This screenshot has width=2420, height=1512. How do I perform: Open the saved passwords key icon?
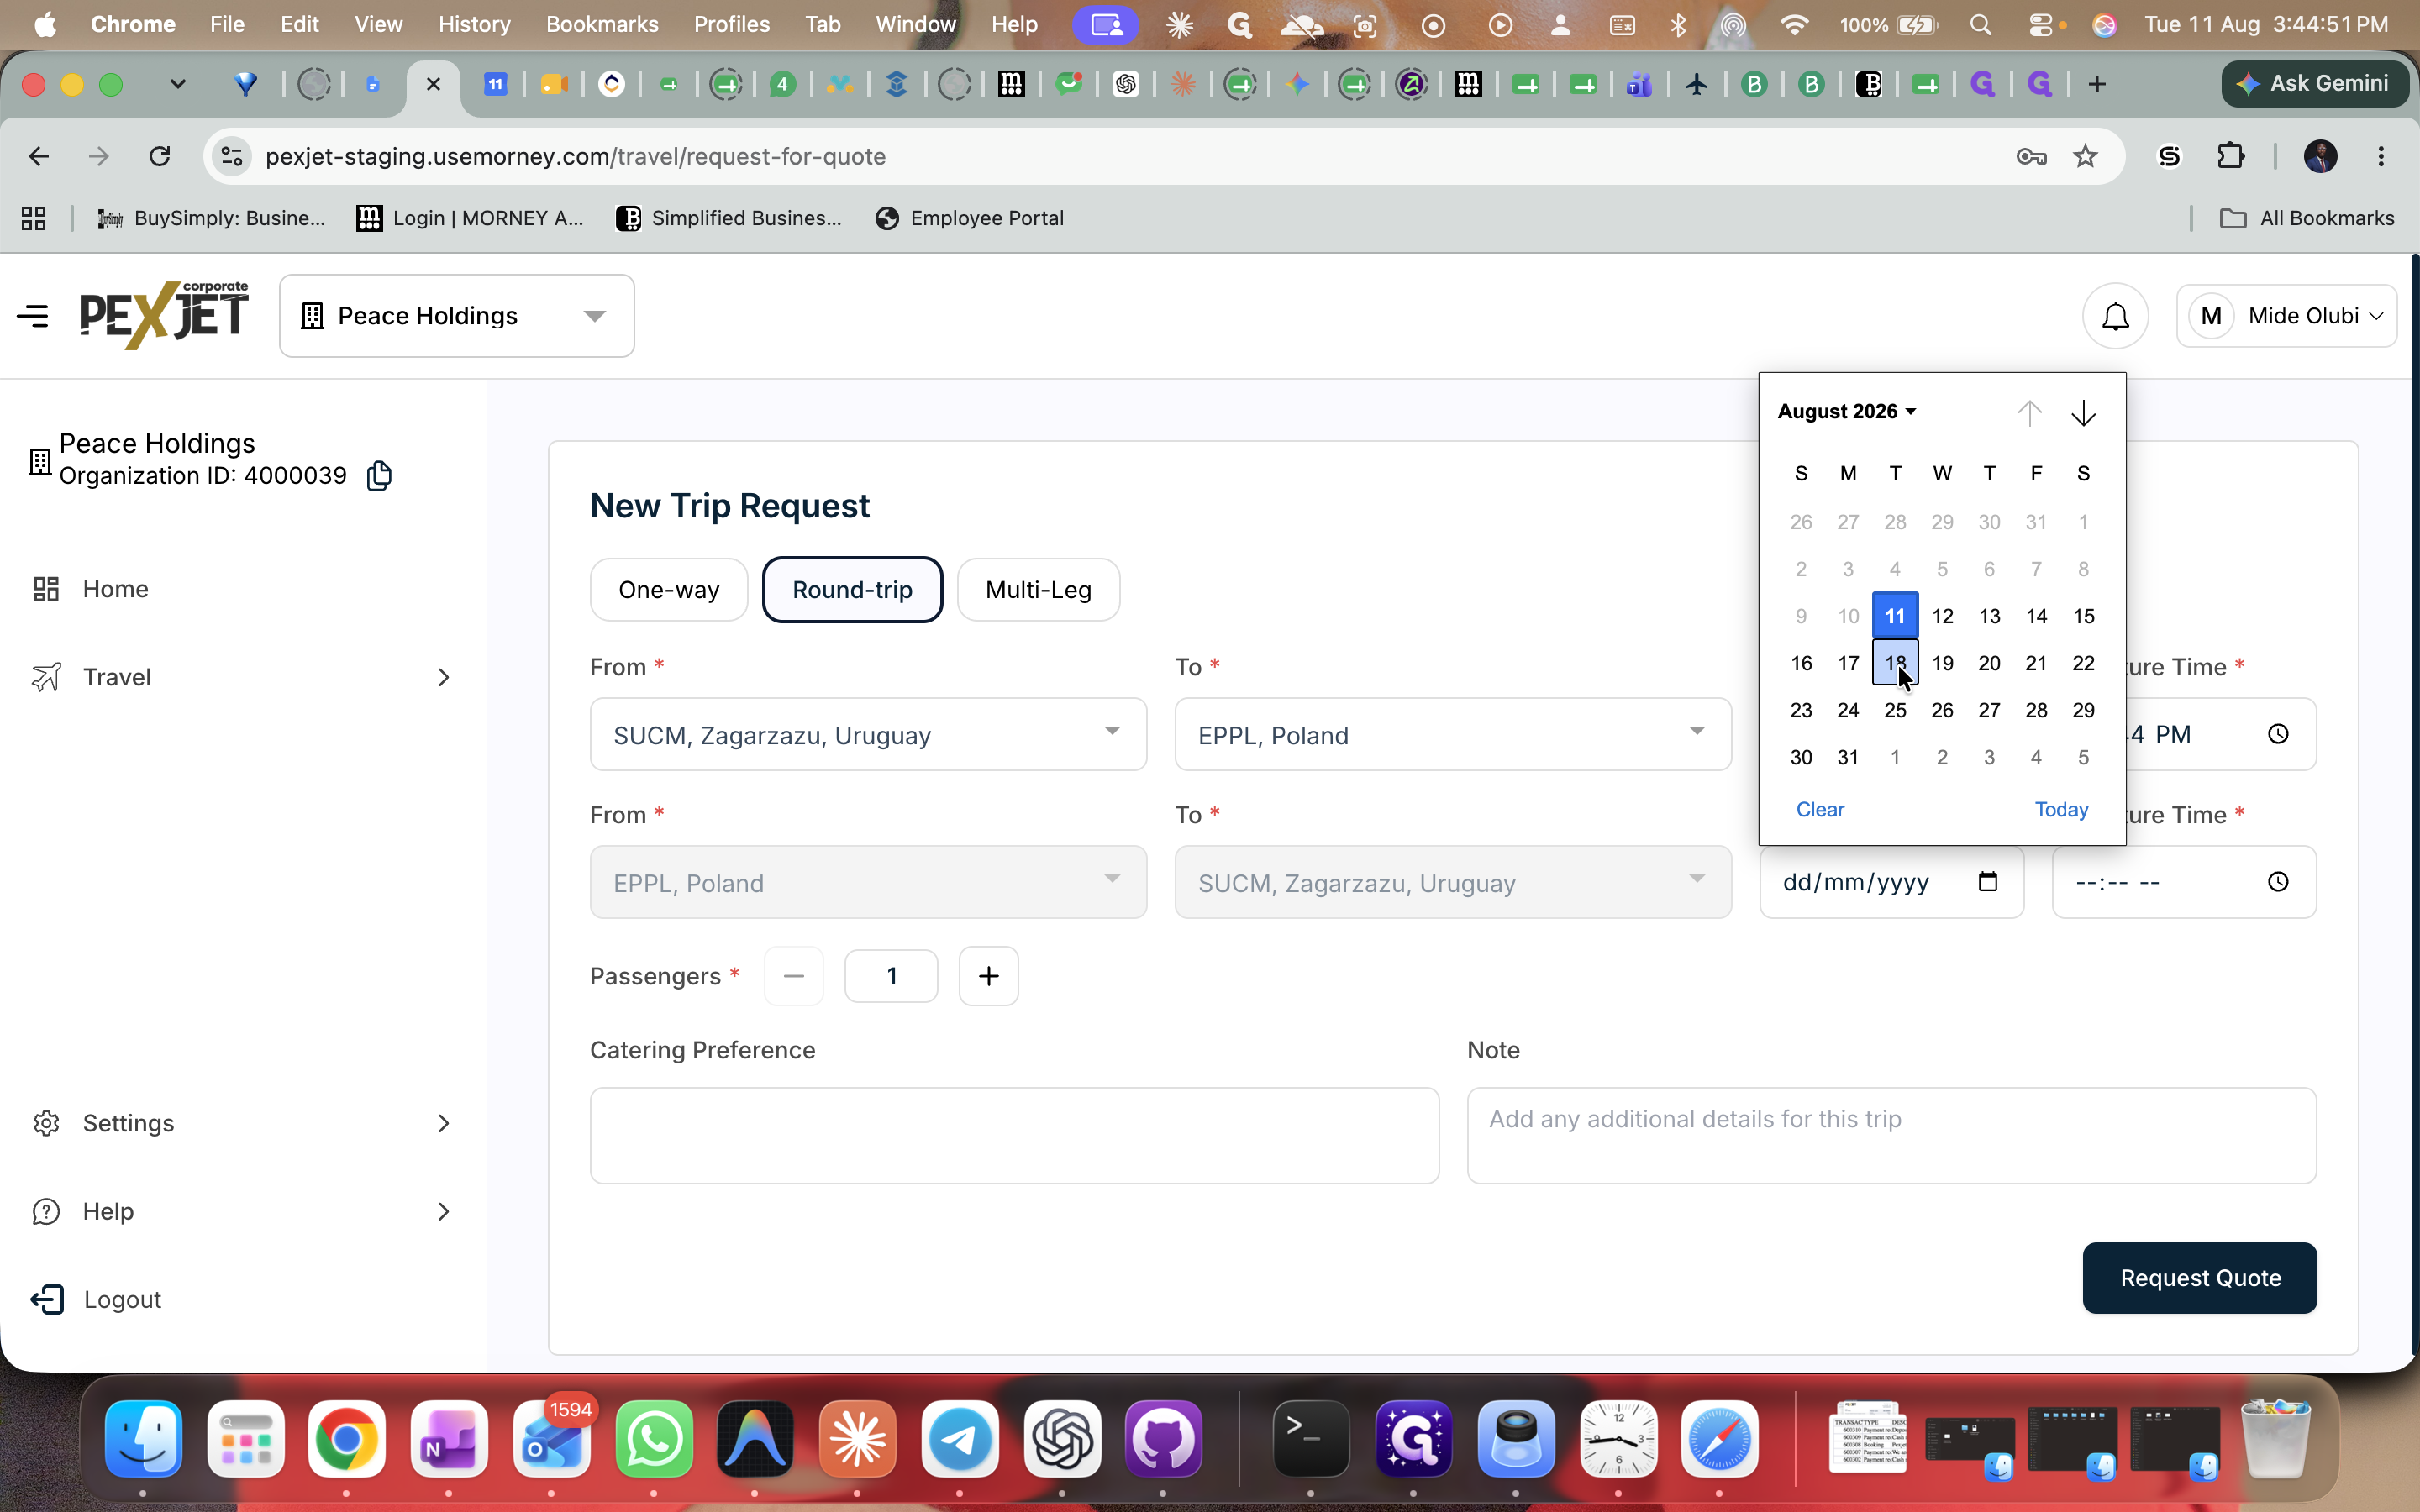tap(2031, 156)
